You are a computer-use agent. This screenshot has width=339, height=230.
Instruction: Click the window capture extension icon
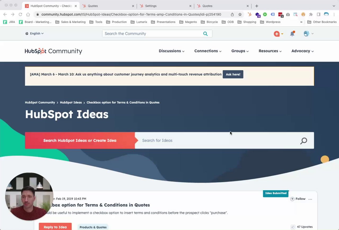tap(296, 14)
